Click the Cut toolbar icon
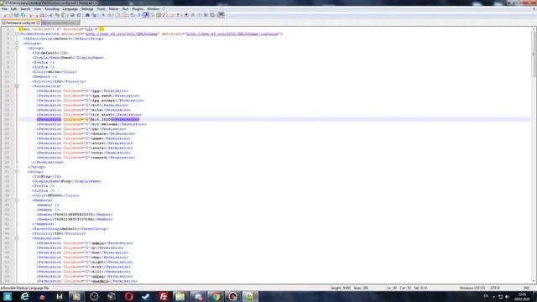The image size is (537, 302). click(51, 15)
